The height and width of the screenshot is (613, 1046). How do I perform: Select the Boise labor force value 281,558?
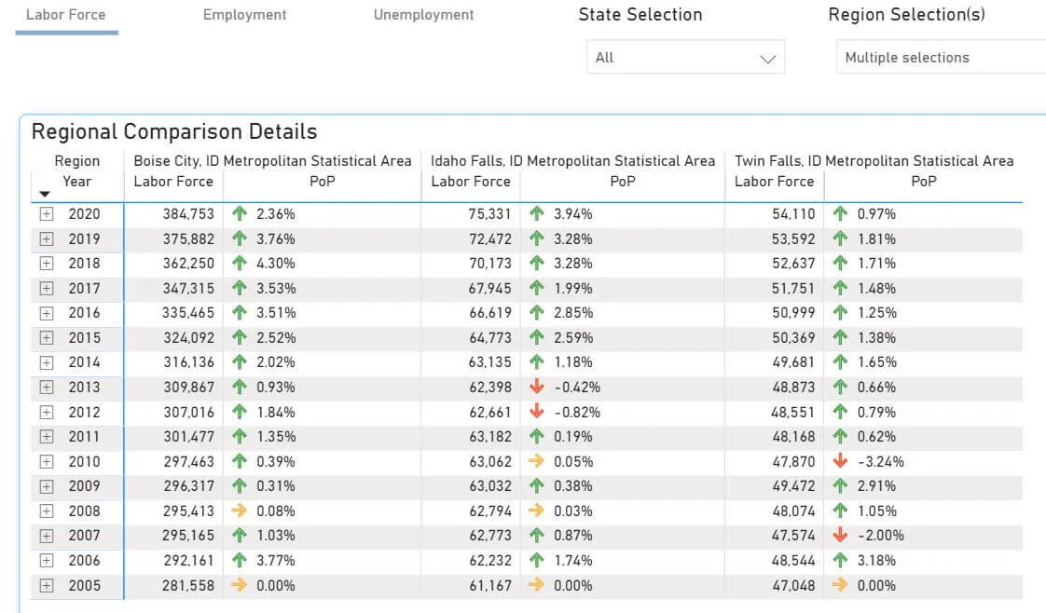coord(188,586)
